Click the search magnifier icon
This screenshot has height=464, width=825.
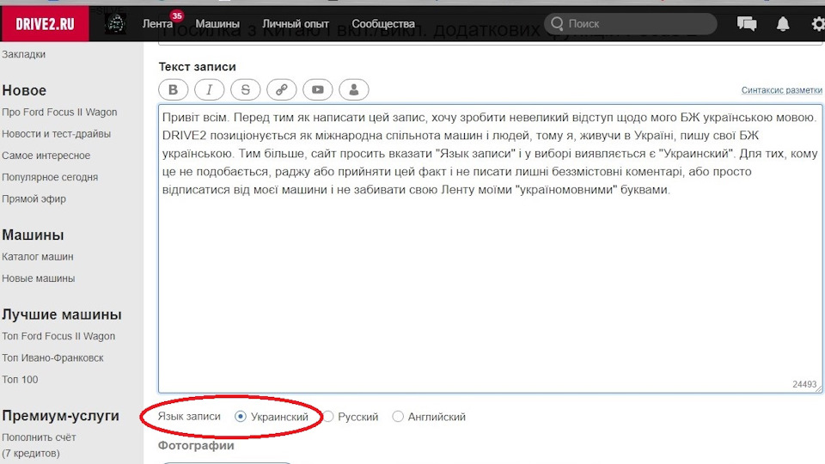557,24
